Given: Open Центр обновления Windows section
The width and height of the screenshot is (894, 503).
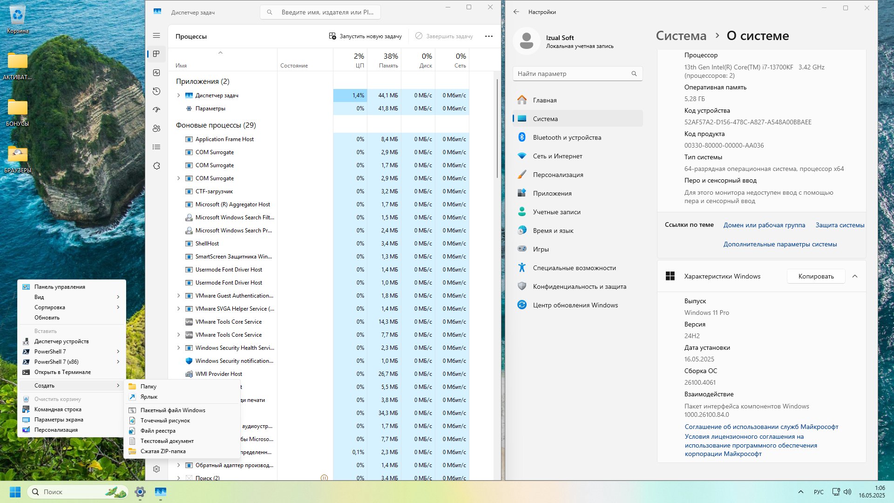Looking at the screenshot, I should pos(577,305).
